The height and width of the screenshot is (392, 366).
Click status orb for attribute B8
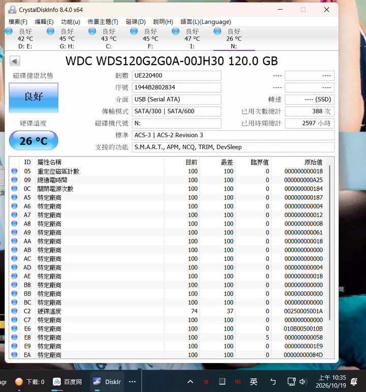(15, 285)
